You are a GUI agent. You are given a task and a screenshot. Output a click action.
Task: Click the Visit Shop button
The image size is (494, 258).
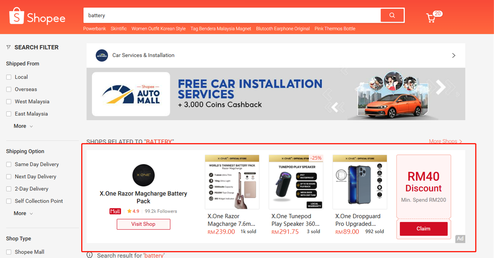click(143, 224)
